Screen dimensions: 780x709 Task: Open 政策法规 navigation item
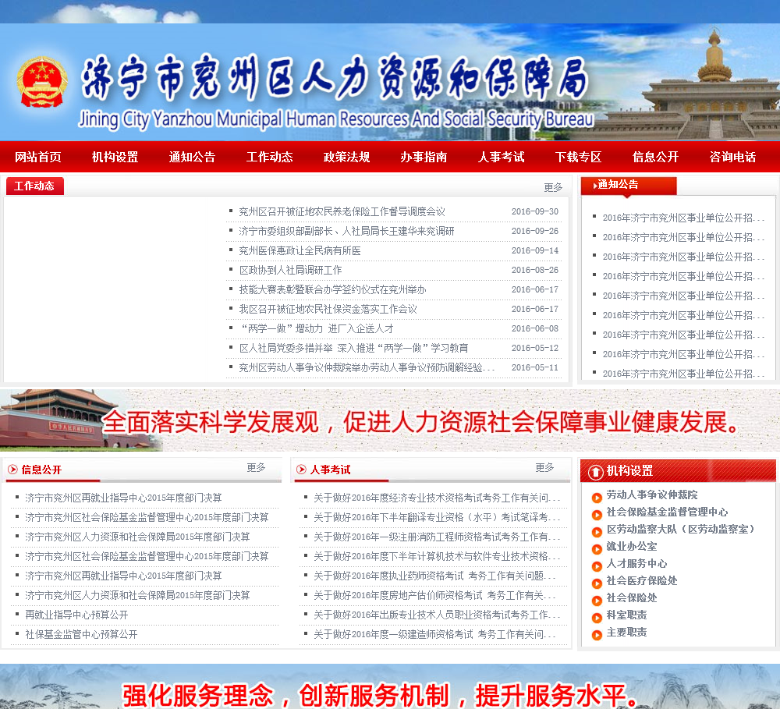[347, 158]
